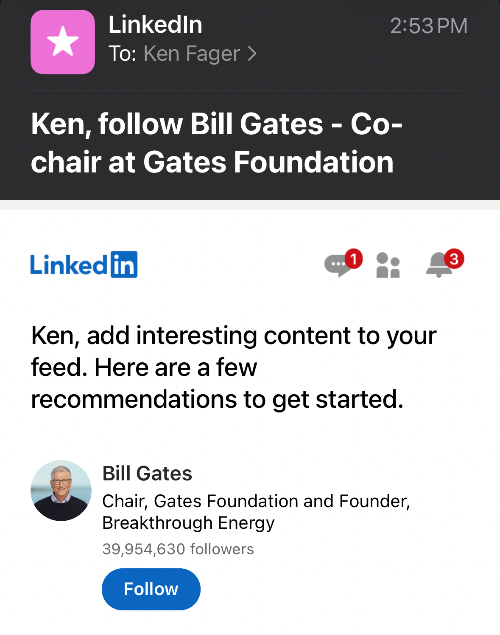Tap the 2:53 PM timestamp
500x635 pixels.
click(428, 26)
